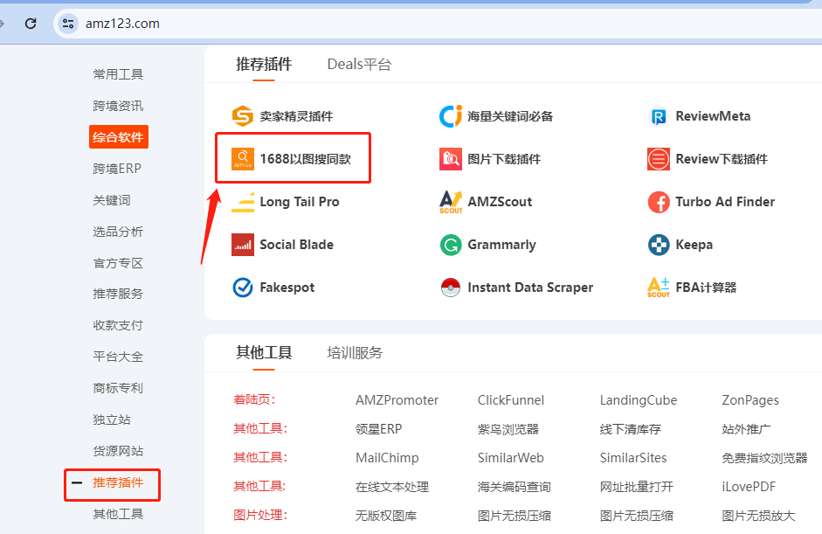Open the Fakespot checkmark icon
Screen dimensions: 822x534
tap(242, 288)
